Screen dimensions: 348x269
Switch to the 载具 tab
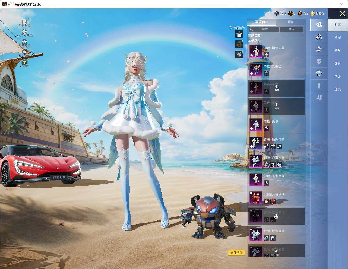[338, 63]
